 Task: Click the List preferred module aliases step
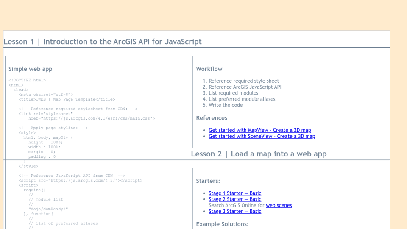click(x=242, y=99)
